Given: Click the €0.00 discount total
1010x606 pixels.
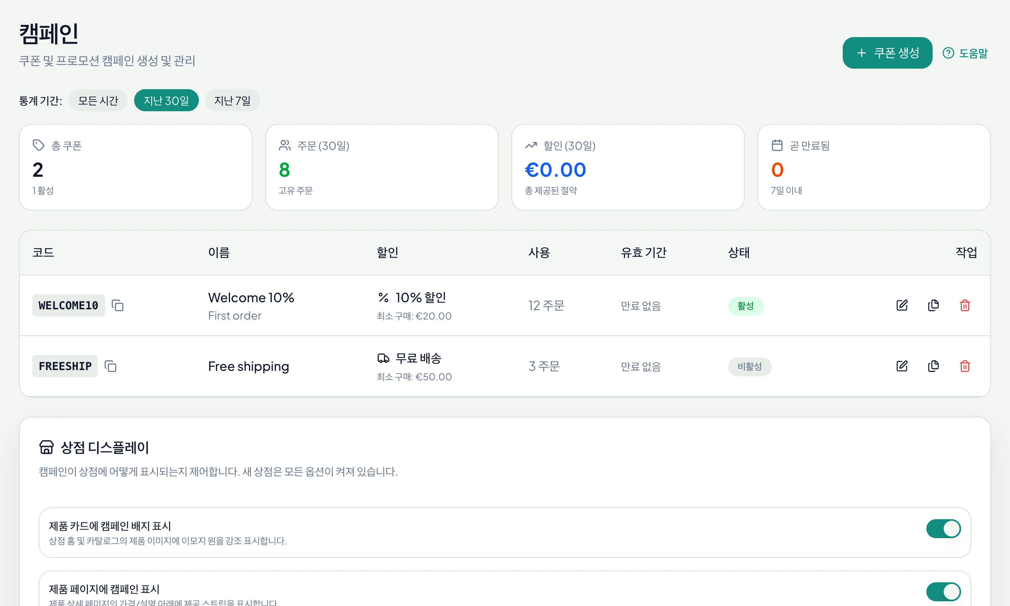Looking at the screenshot, I should click(555, 170).
